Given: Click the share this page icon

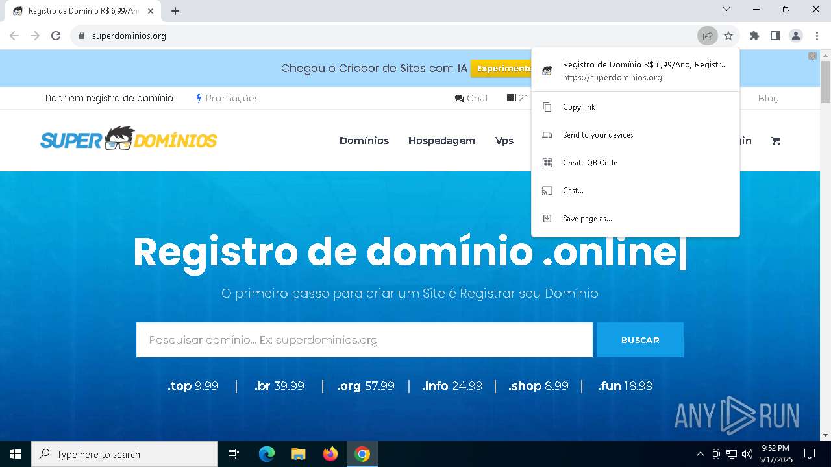Looking at the screenshot, I should (x=708, y=36).
